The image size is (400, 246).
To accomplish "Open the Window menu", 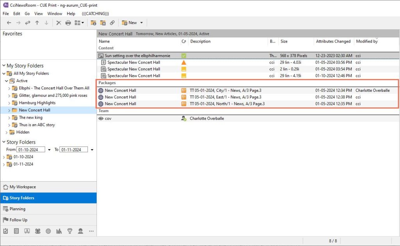I will point(55,14).
